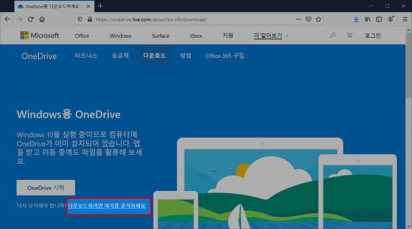Show downloads progress arrow
This screenshot has width=412, height=229.
pyautogui.click(x=356, y=20)
